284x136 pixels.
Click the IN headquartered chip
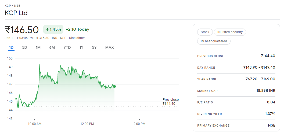click(214, 41)
